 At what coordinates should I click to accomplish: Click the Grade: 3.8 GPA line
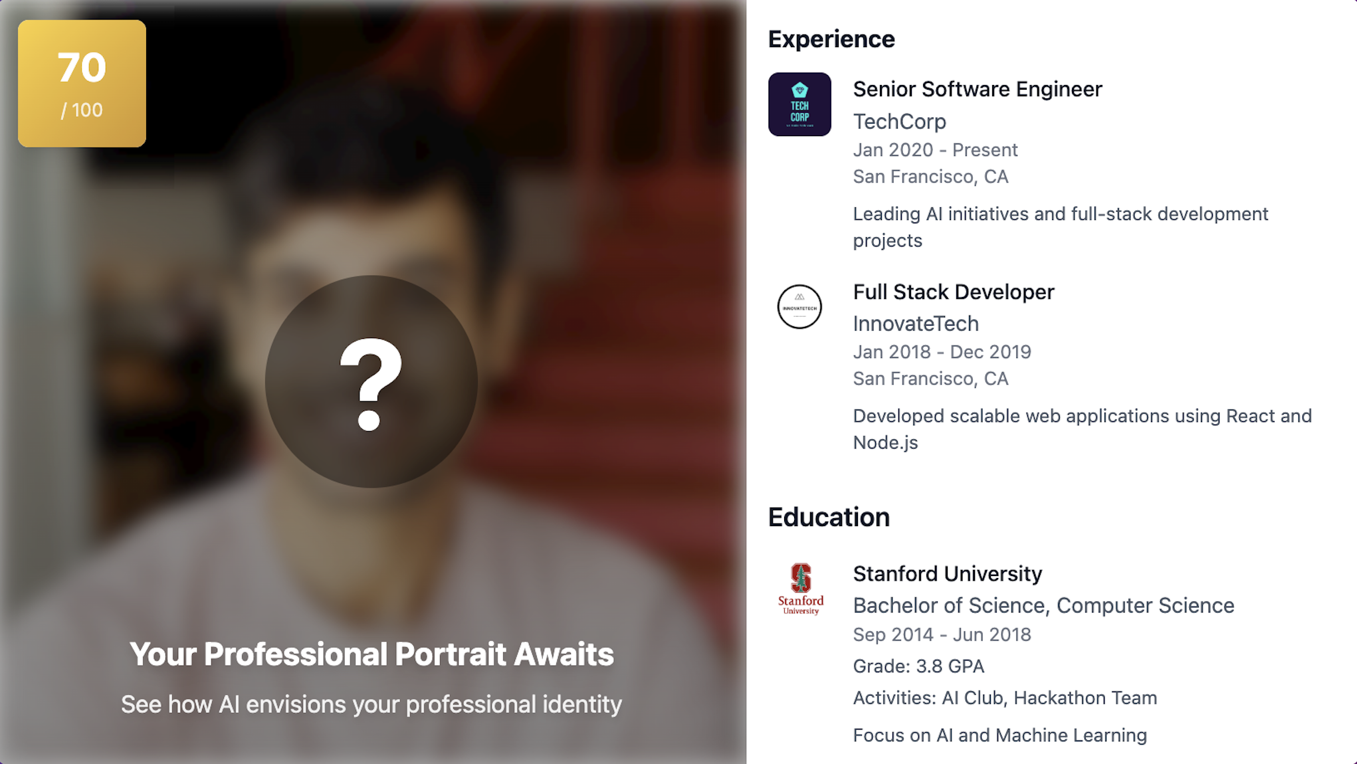[x=918, y=666]
